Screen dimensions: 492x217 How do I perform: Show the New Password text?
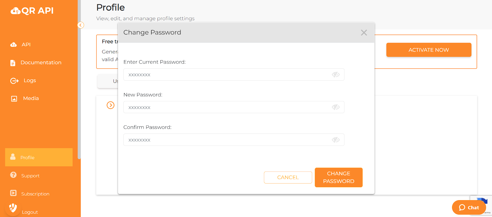tap(336, 107)
